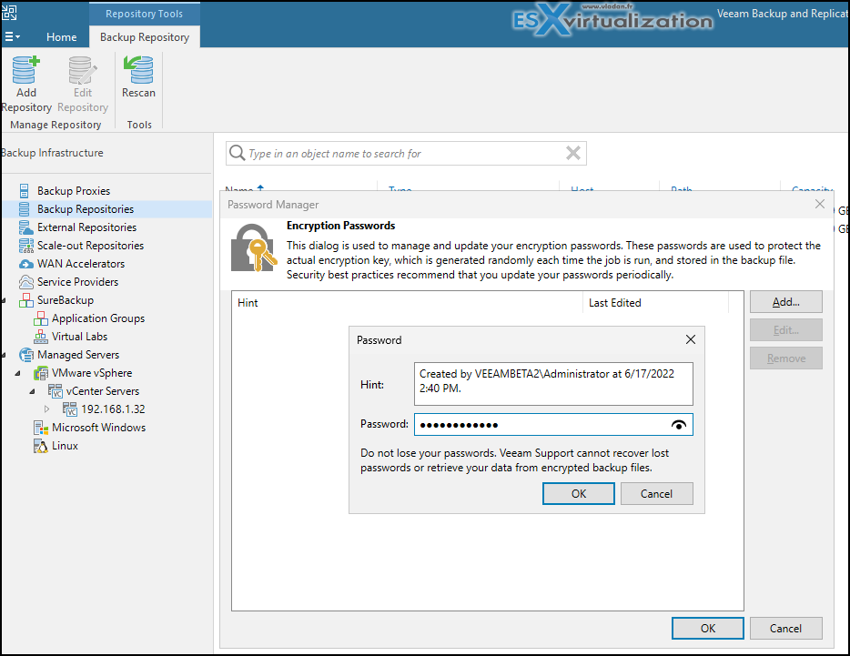Screen dimensions: 850x656
Task: Clear the search box with the X
Action: pos(572,154)
